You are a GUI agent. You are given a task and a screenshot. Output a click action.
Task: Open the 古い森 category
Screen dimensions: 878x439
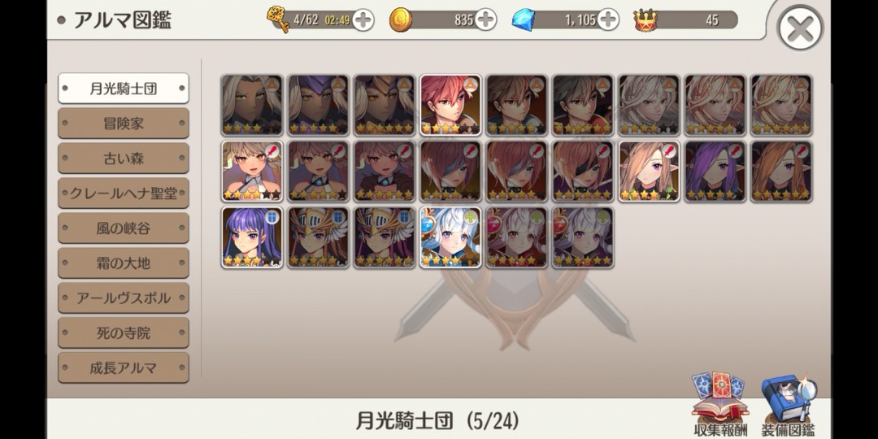124,159
